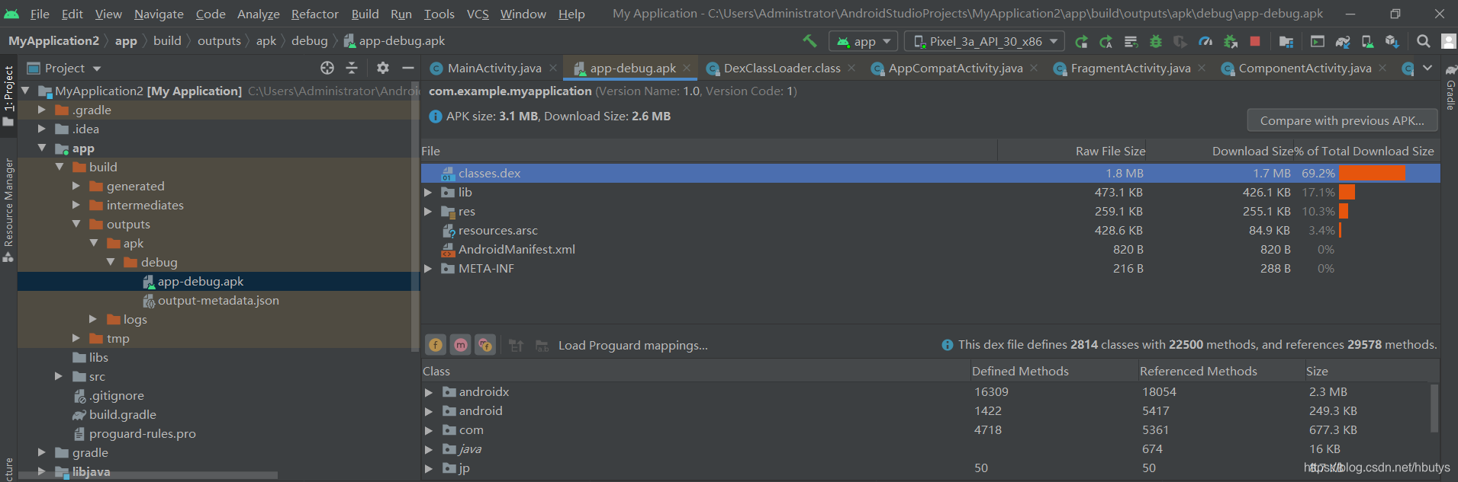Expand the META-INF folder row

point(428,269)
